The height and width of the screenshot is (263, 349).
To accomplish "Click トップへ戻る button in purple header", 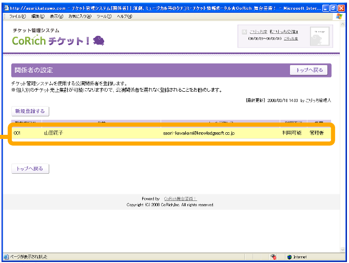I will point(308,70).
